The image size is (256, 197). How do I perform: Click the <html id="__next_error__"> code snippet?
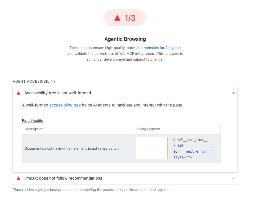point(193,151)
